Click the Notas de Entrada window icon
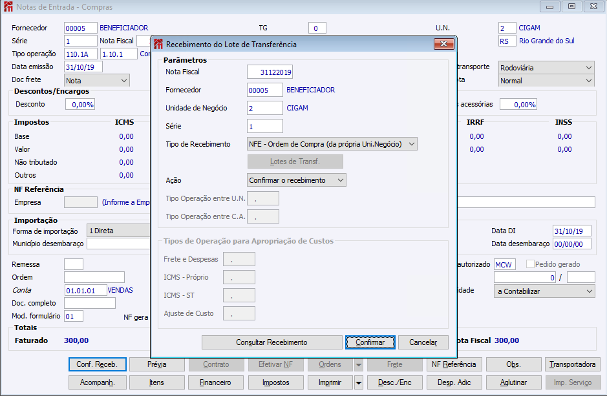 [8, 6]
